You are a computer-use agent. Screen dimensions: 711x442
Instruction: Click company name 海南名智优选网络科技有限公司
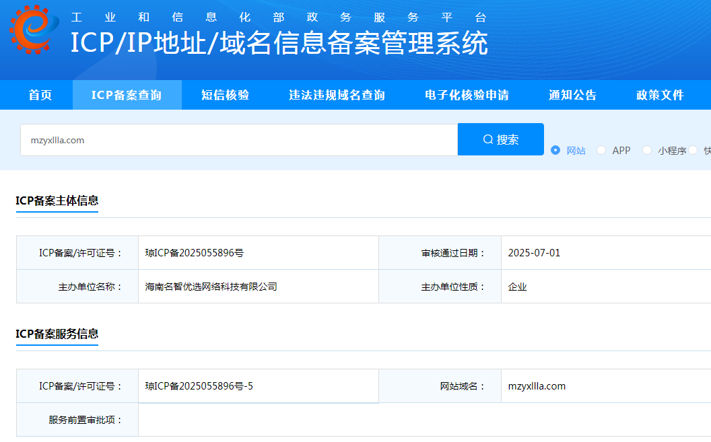tap(211, 287)
